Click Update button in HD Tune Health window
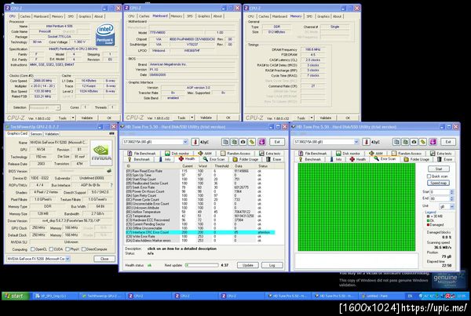This screenshot has height=316, width=471. coord(248,265)
